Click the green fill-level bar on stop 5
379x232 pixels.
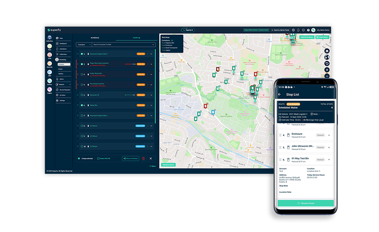pyautogui.click(x=128, y=95)
